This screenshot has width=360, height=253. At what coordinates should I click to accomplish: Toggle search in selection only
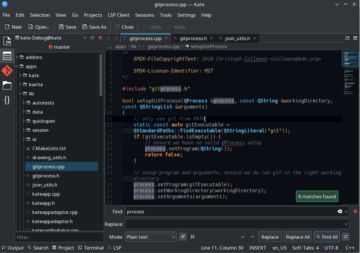[x=192, y=237]
